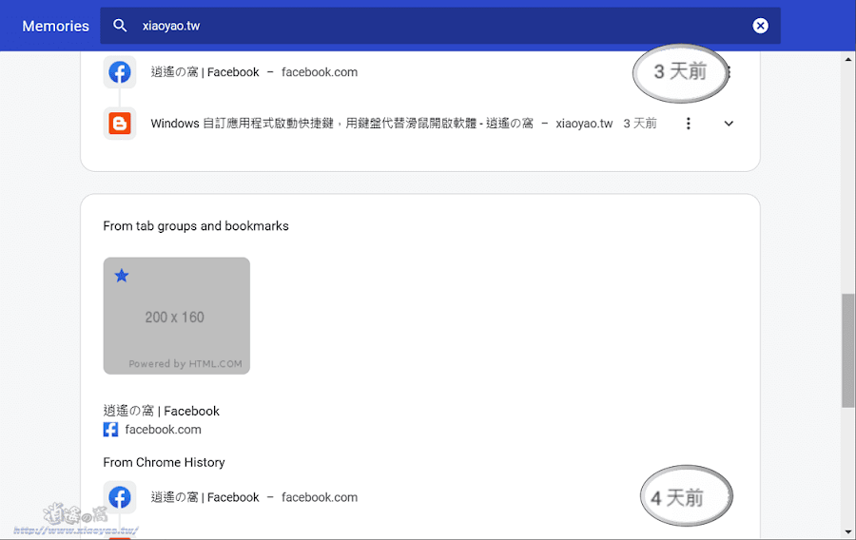Open 逍遙の窩 | Facebook entry in top card

click(204, 72)
